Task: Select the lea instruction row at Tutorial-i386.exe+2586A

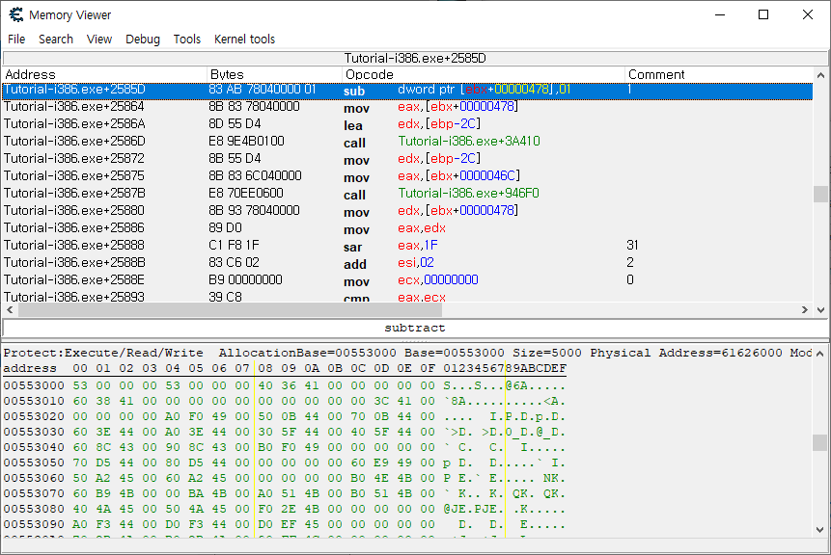Action: [x=407, y=124]
